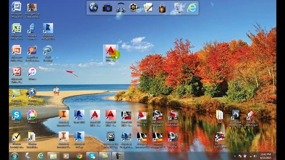Image resolution: width=285 pixels, height=160 pixels.
Task: Click the globe icon in top dock
Action: point(94,8)
